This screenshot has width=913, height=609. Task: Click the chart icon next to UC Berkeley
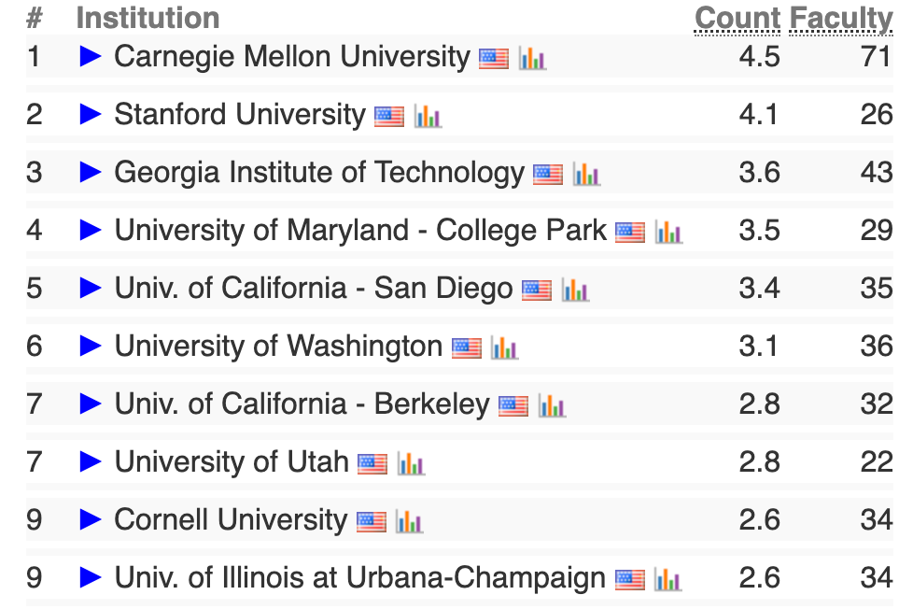pos(552,405)
